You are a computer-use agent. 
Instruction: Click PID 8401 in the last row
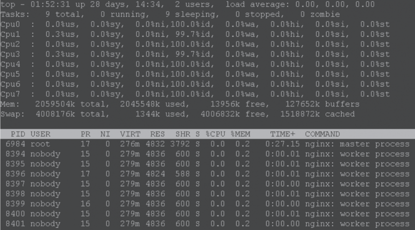(x=15, y=224)
